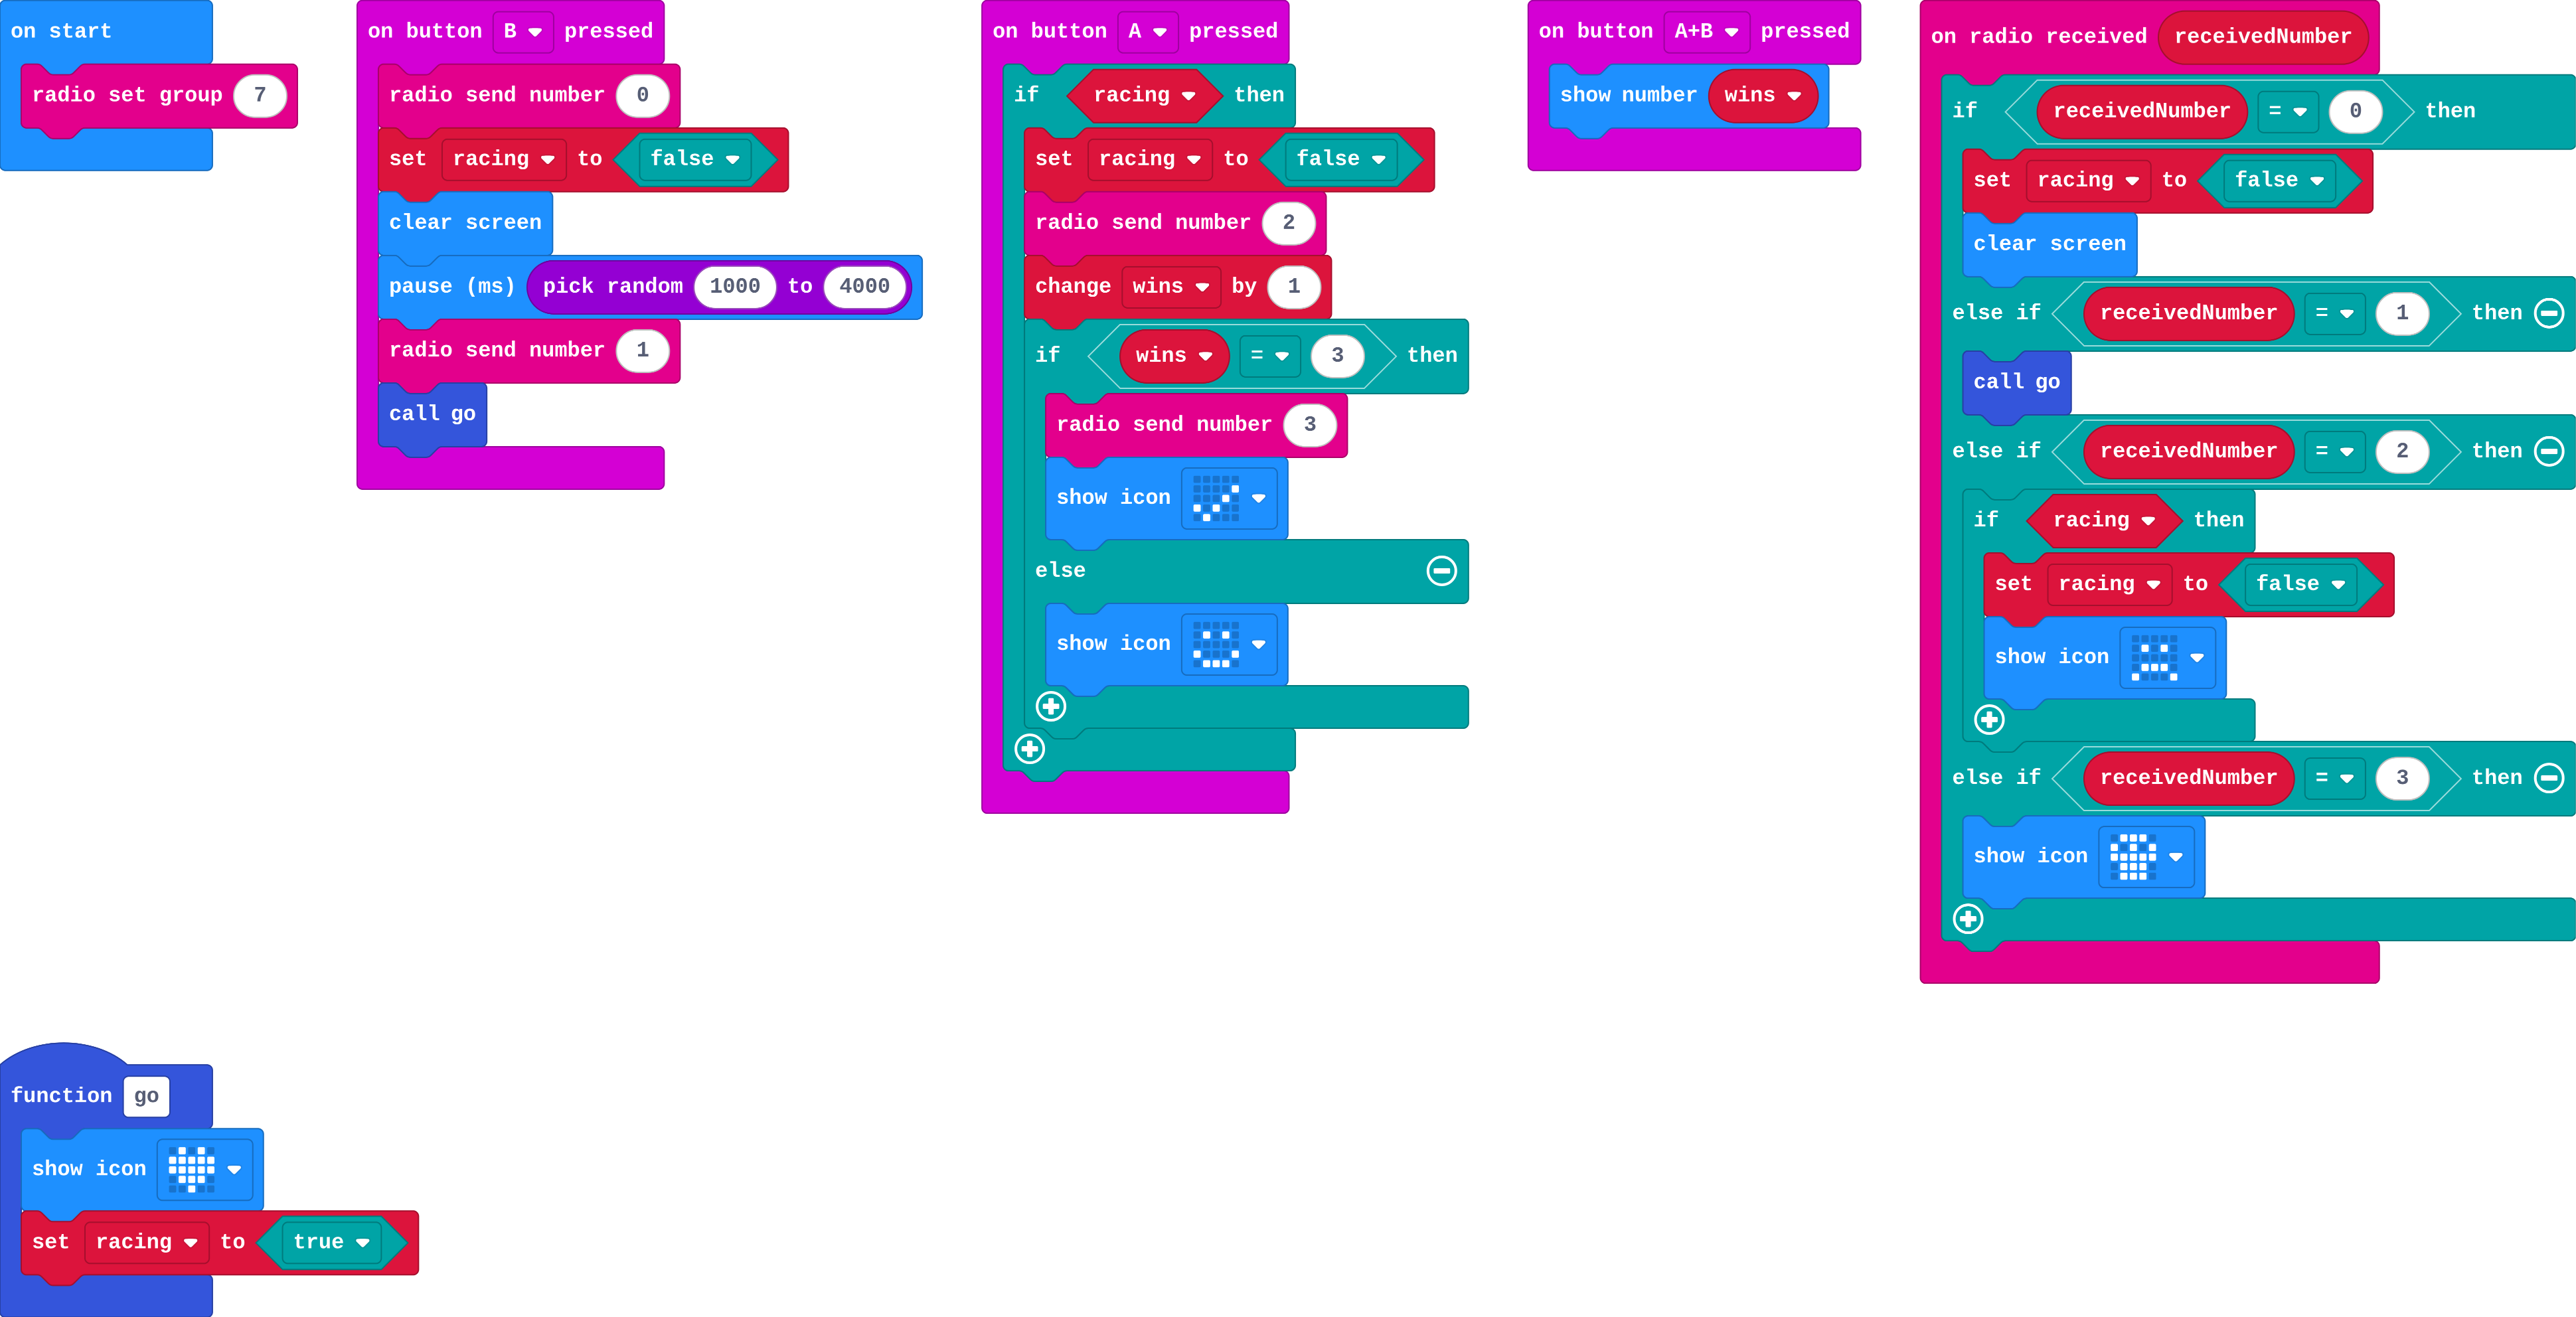Edit radio set group value 7

260,96
